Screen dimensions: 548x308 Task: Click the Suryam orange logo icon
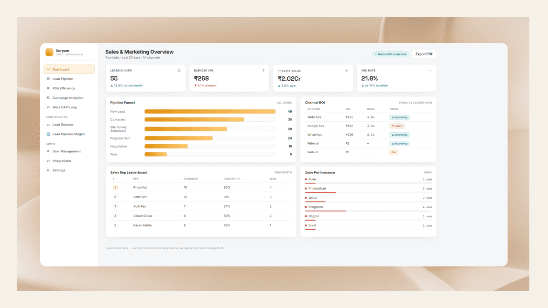(x=49, y=53)
